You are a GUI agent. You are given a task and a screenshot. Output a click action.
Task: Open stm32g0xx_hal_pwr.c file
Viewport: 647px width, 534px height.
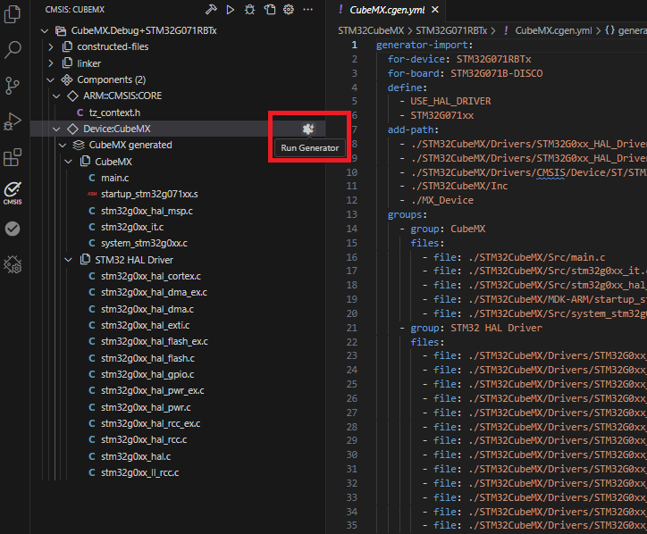pyautogui.click(x=146, y=407)
